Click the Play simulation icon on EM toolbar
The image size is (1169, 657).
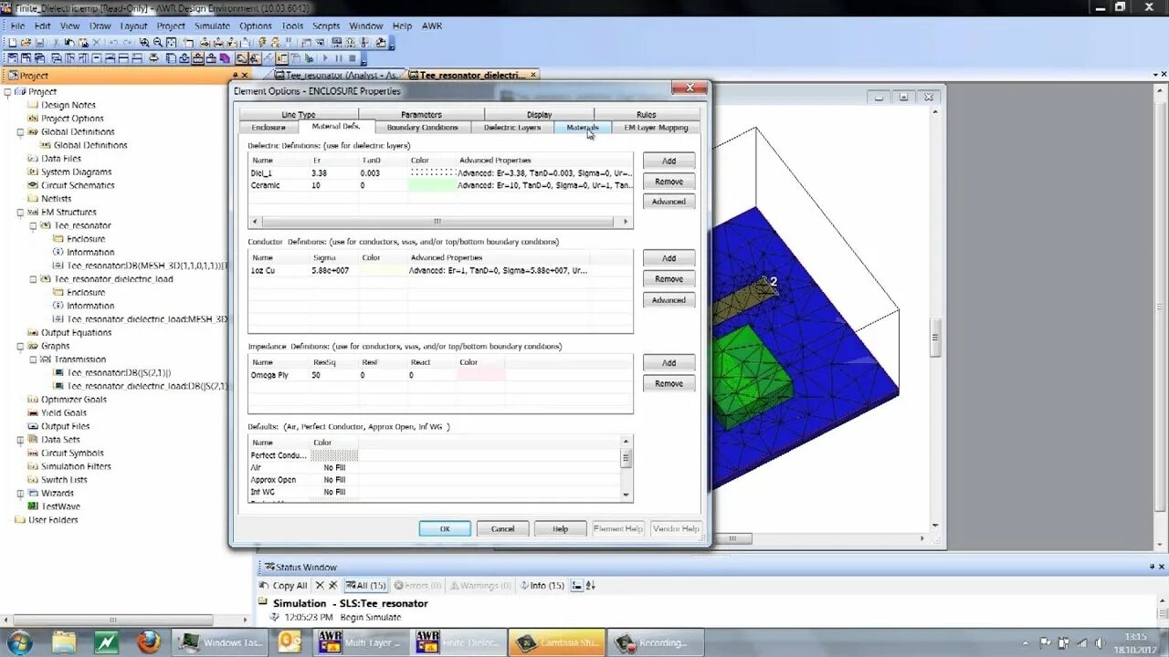(x=325, y=58)
